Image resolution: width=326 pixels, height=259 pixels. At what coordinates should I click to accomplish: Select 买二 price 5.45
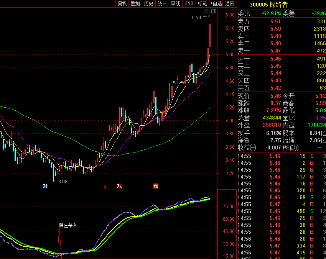pyautogui.click(x=275, y=66)
